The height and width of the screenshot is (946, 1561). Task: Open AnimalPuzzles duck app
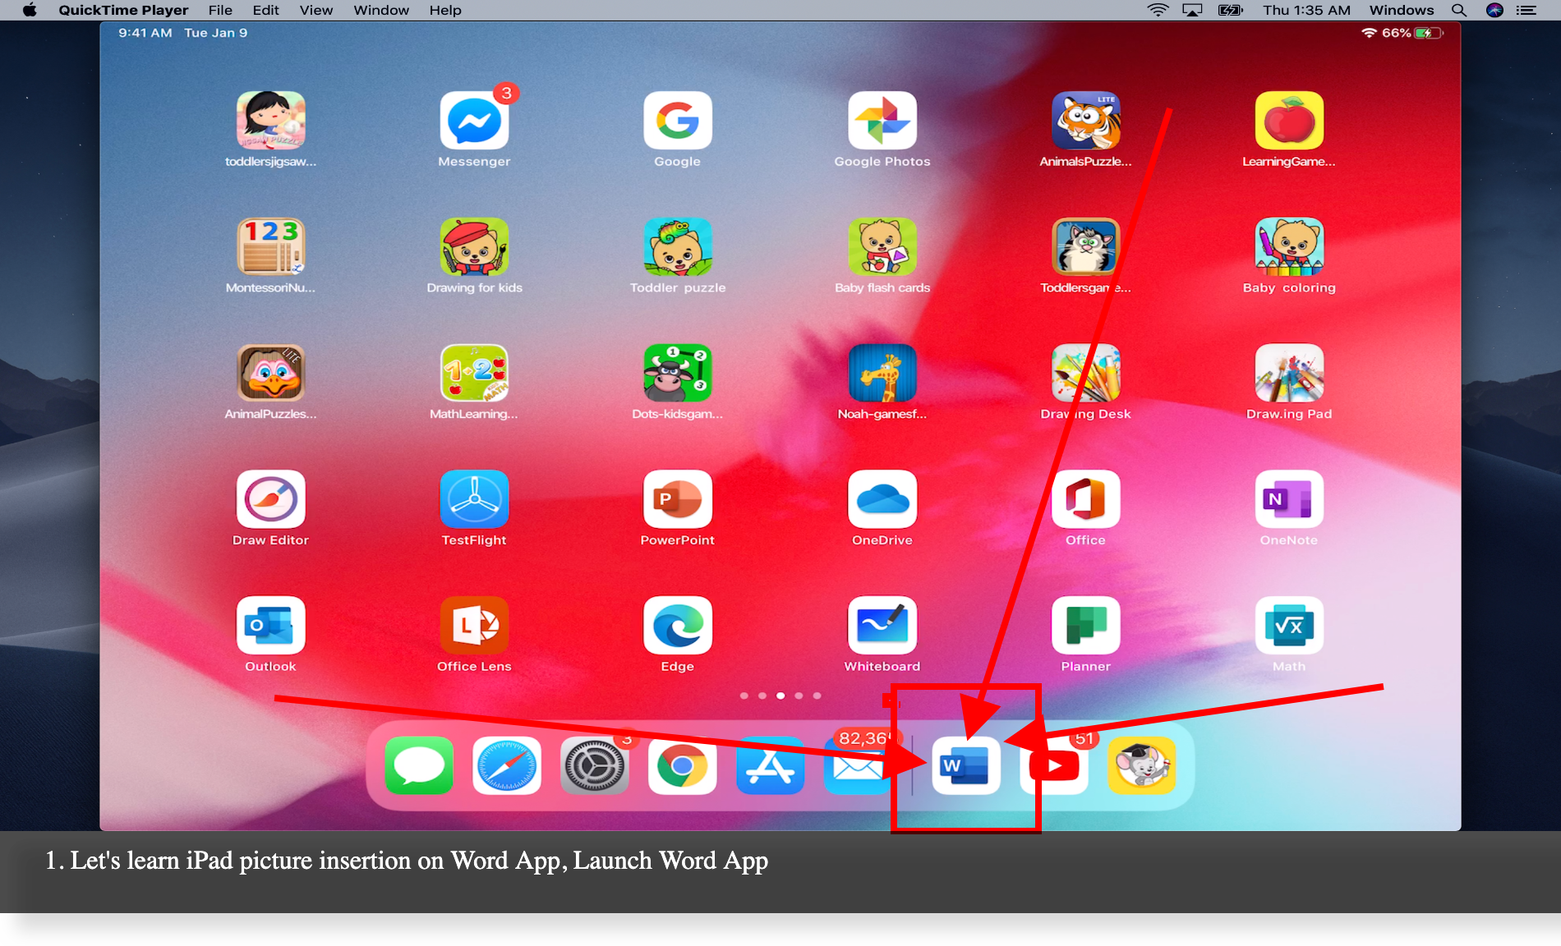(x=270, y=373)
